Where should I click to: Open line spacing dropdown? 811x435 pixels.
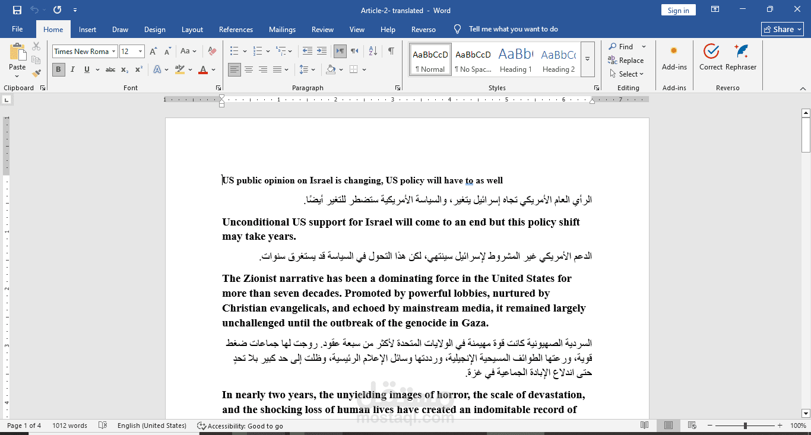(x=308, y=69)
